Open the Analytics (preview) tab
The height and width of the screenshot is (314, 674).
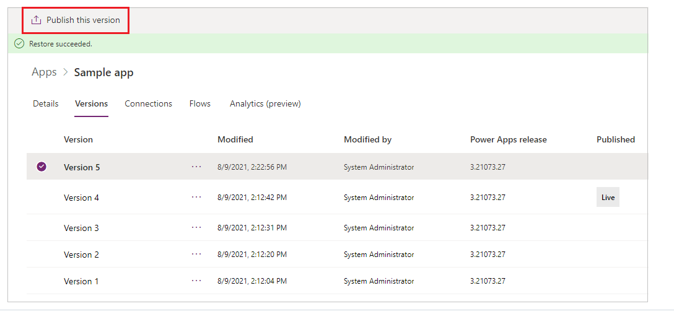pyautogui.click(x=265, y=103)
